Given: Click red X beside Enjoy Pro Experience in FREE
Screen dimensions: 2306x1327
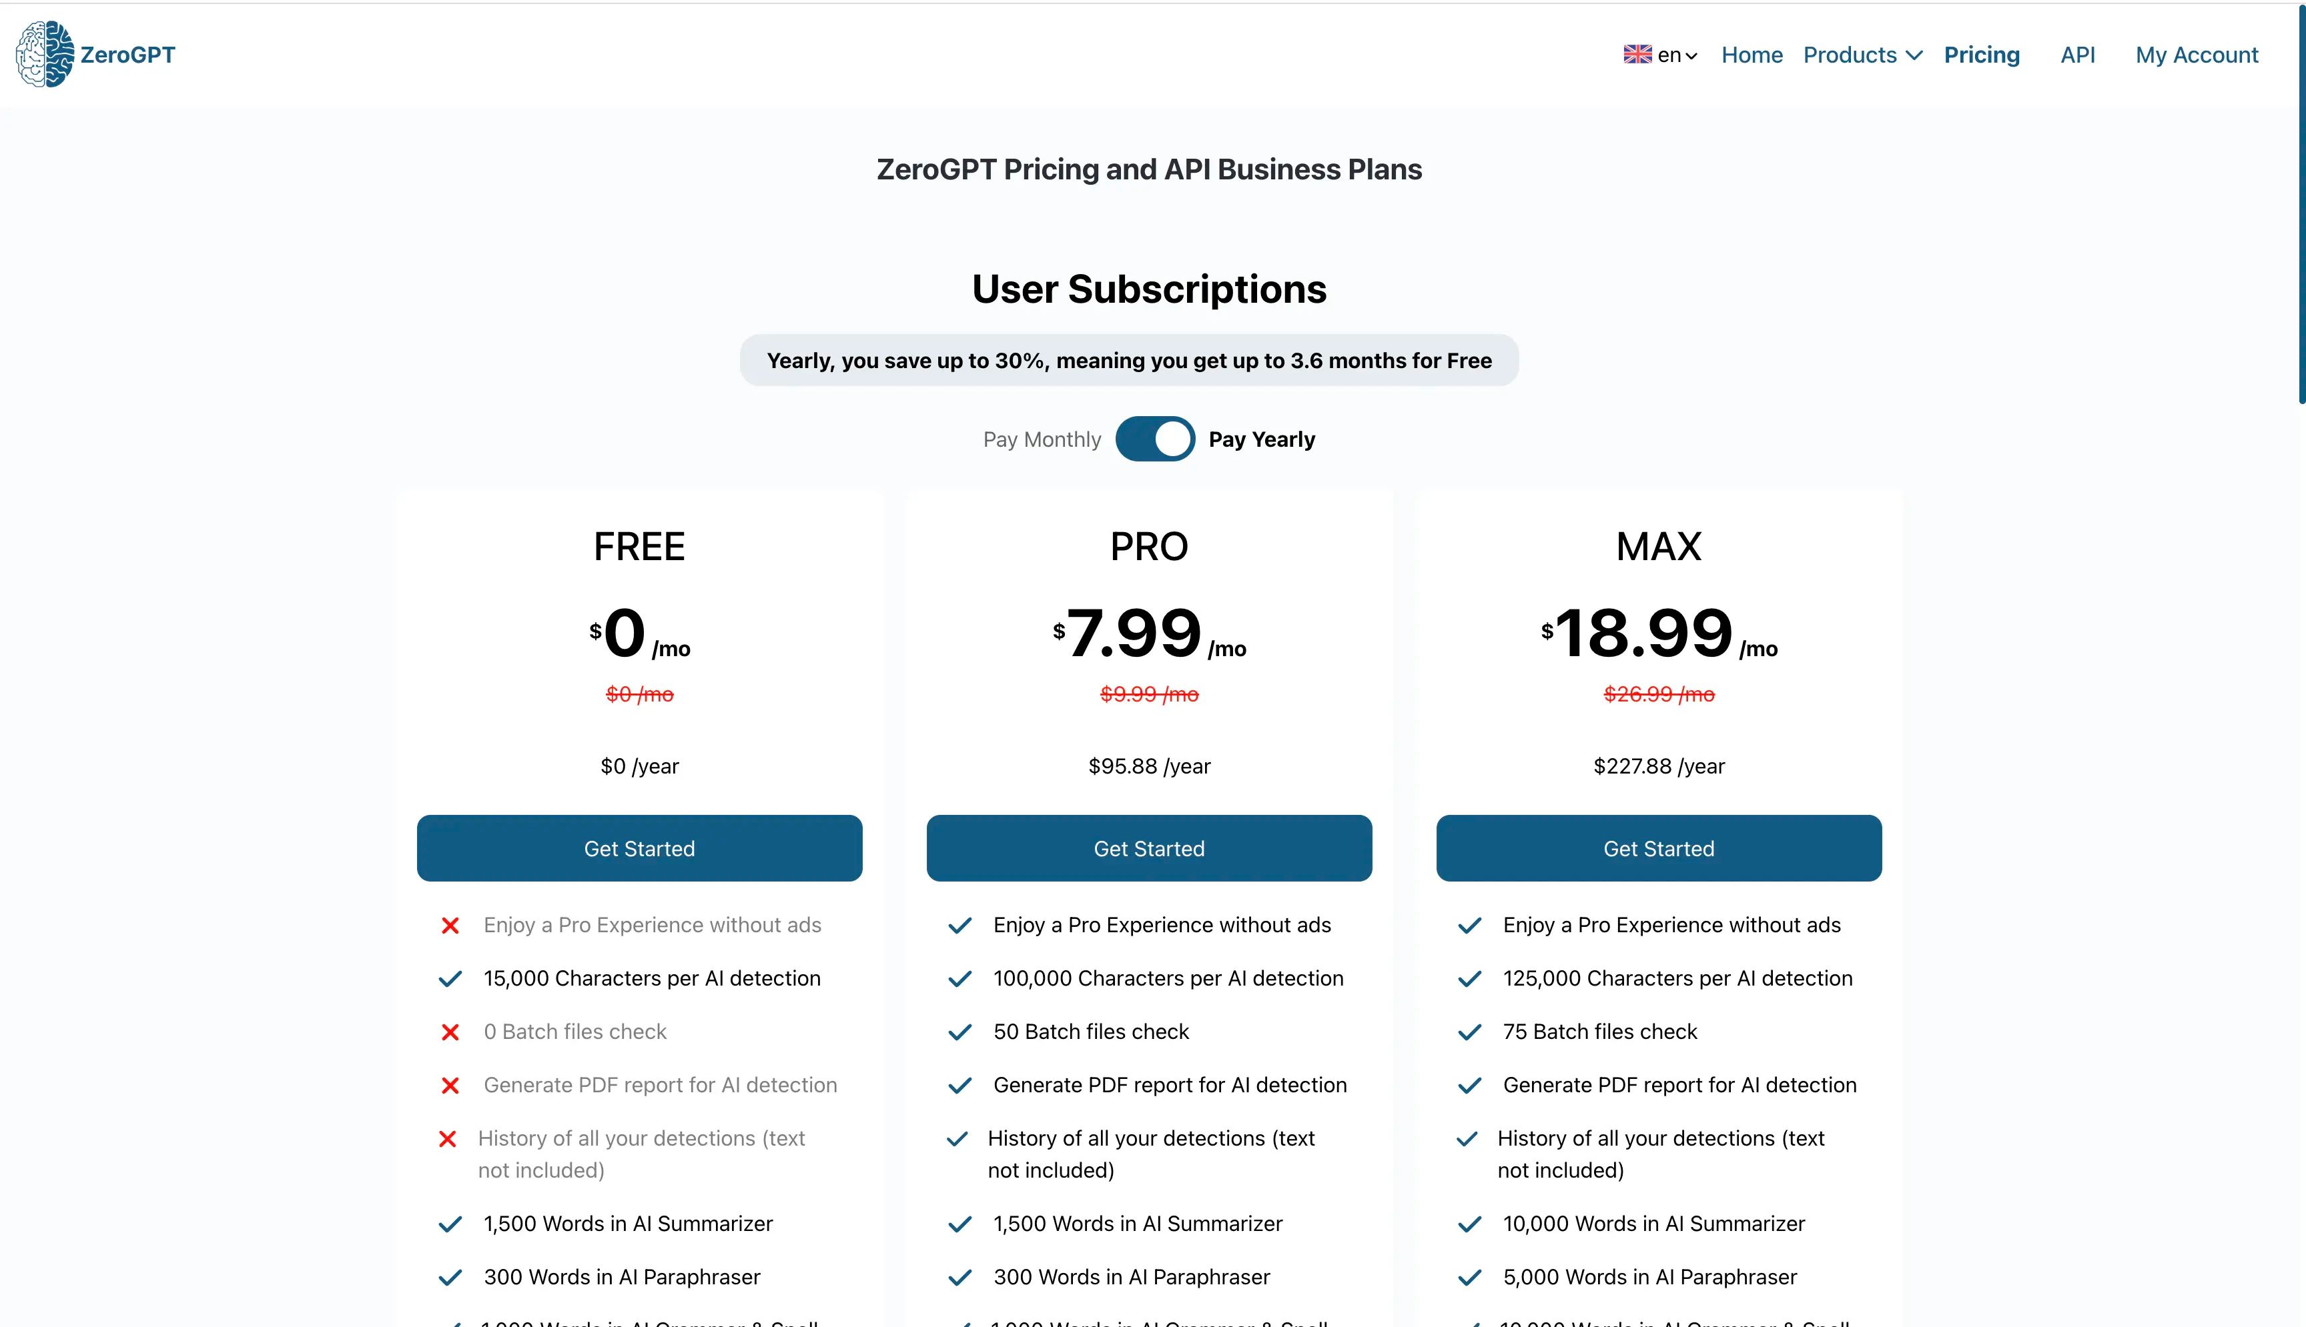Looking at the screenshot, I should point(450,926).
